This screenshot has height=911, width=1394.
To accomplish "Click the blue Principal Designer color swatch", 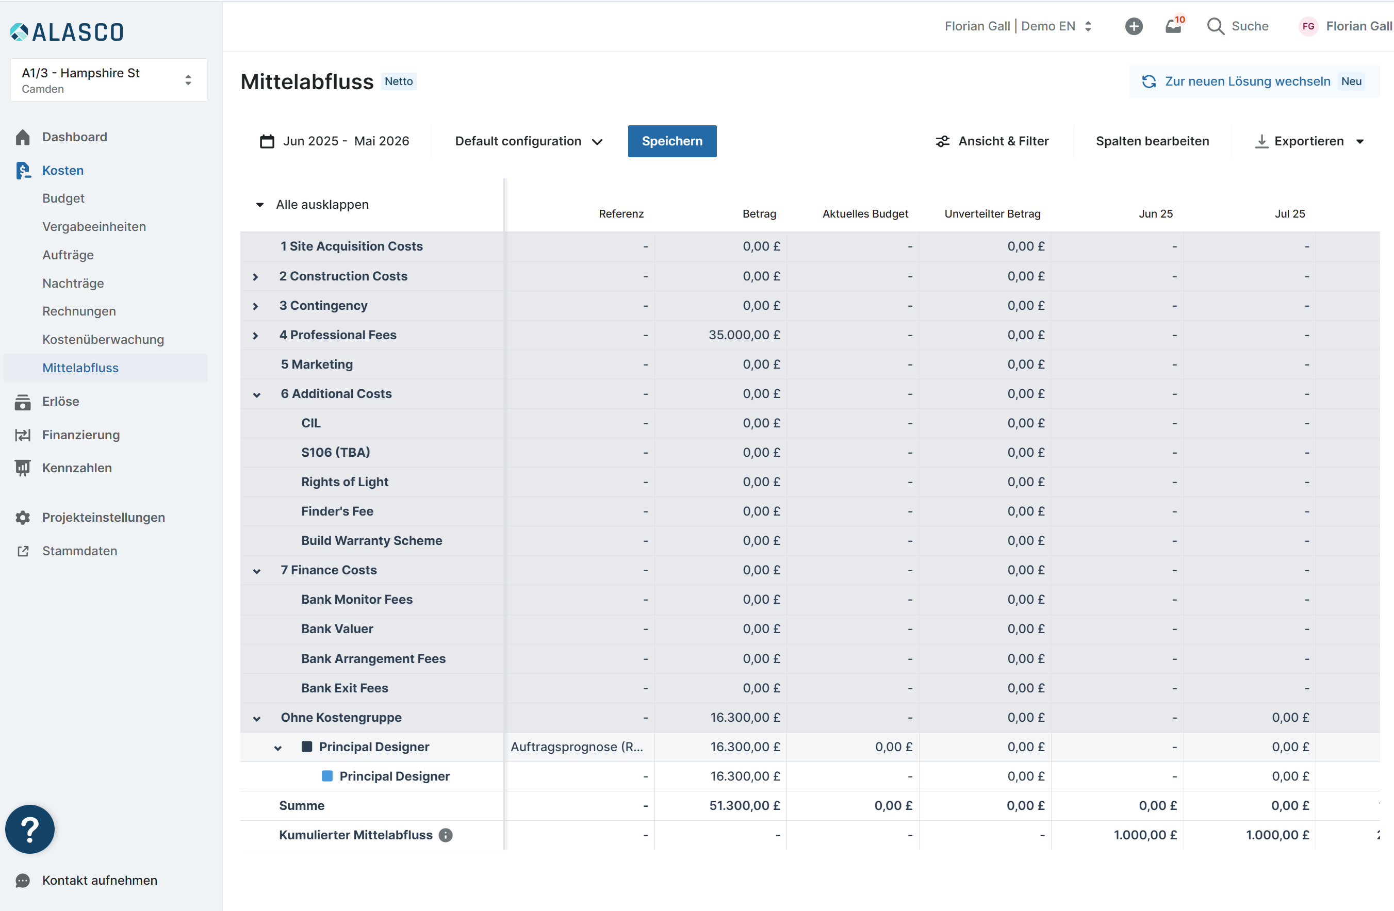I will point(327,776).
